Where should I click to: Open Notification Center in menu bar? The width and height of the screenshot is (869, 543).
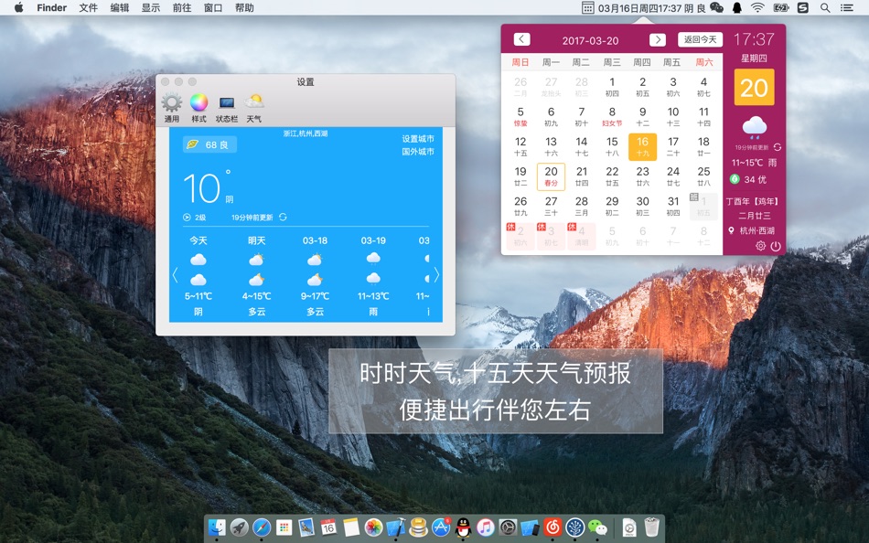[x=846, y=7]
